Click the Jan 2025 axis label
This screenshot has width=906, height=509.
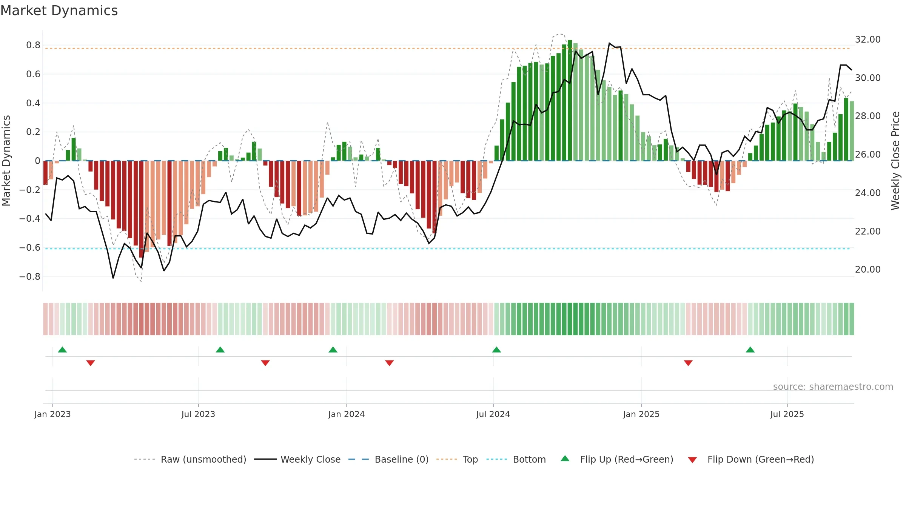click(641, 414)
